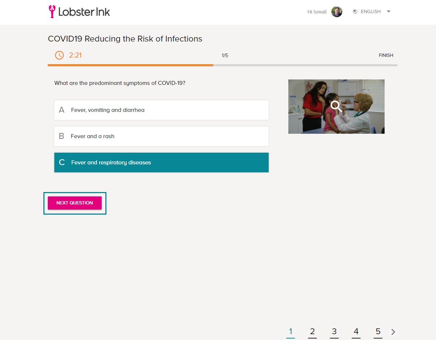436x340 pixels.
Task: Open the ENGLISH language selector
Action: pos(371,12)
